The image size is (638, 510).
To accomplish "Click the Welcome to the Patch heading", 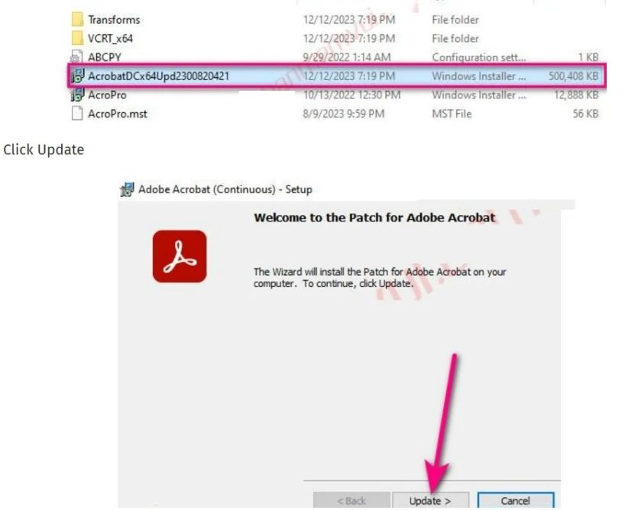I will (x=374, y=218).
